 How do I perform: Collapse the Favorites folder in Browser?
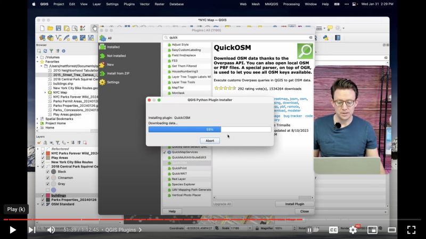tap(38, 61)
